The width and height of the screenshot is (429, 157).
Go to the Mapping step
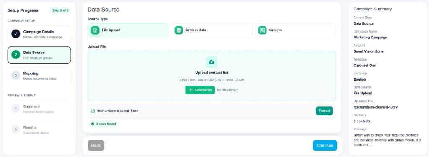[39, 76]
